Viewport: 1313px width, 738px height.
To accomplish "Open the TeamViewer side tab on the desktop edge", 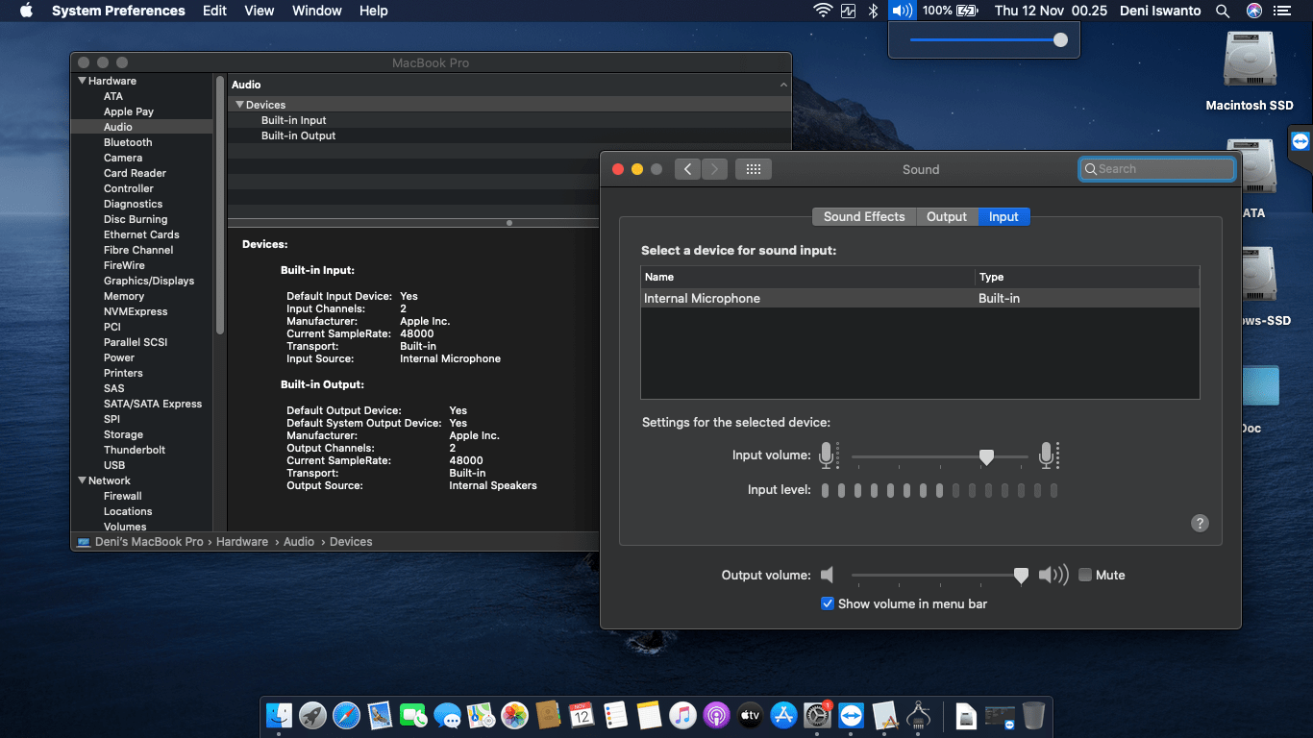I will click(x=1301, y=142).
